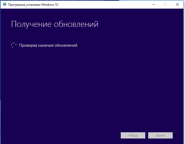Click the Назад button
Screen dimensions: 185x144
click(x=133, y=135)
